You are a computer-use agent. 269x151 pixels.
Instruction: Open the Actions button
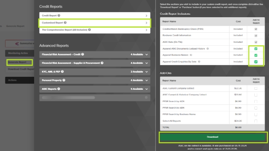[20, 80]
